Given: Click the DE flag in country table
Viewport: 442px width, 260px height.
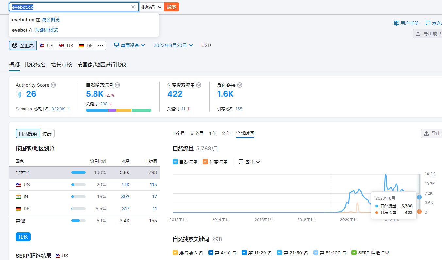Looking at the screenshot, I should pos(18,209).
